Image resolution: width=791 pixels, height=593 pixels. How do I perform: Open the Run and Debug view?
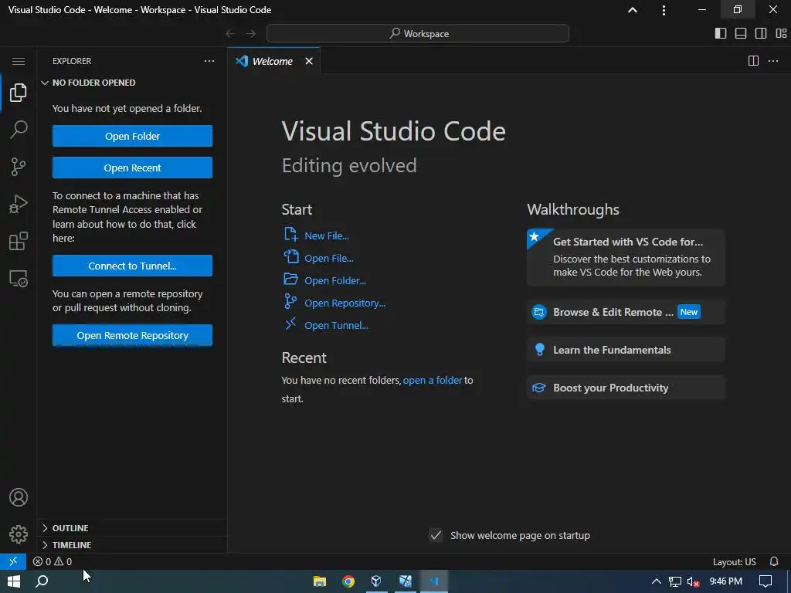coord(19,204)
